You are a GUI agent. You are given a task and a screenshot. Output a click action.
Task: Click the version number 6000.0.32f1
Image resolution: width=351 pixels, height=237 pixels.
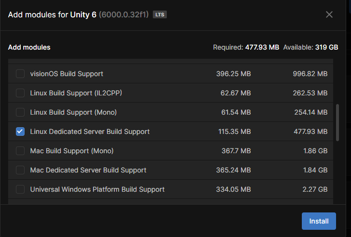123,14
